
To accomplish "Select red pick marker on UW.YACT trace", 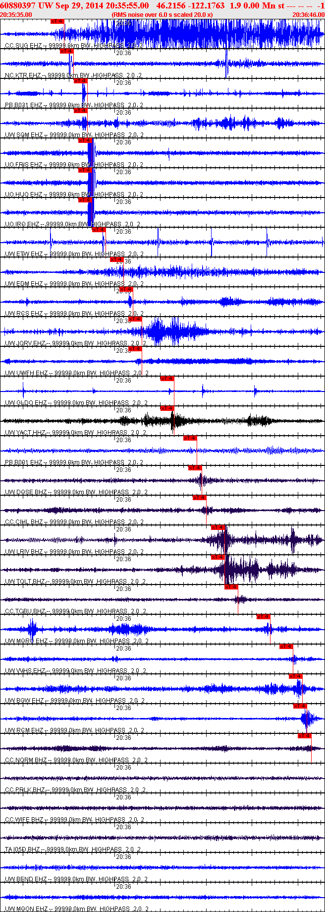I will [167, 408].
